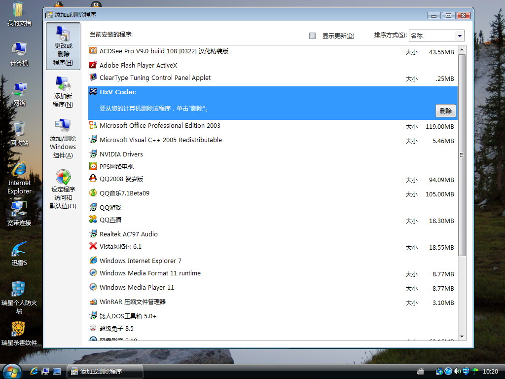This screenshot has width=505, height=379.
Task: Select Windows Media Player 11 text
Action: pos(137,288)
